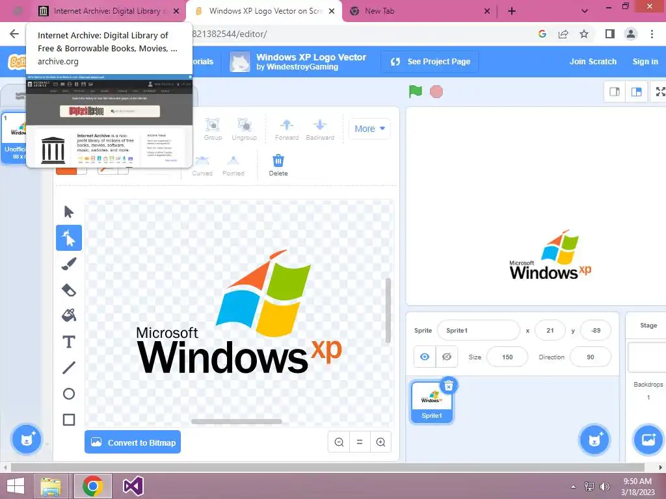The width and height of the screenshot is (666, 499).
Task: Bookmark this page with star icon
Action: [584, 34]
